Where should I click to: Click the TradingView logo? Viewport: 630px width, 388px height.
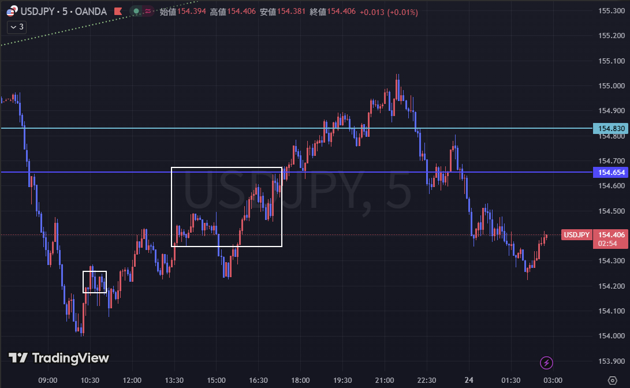59,358
